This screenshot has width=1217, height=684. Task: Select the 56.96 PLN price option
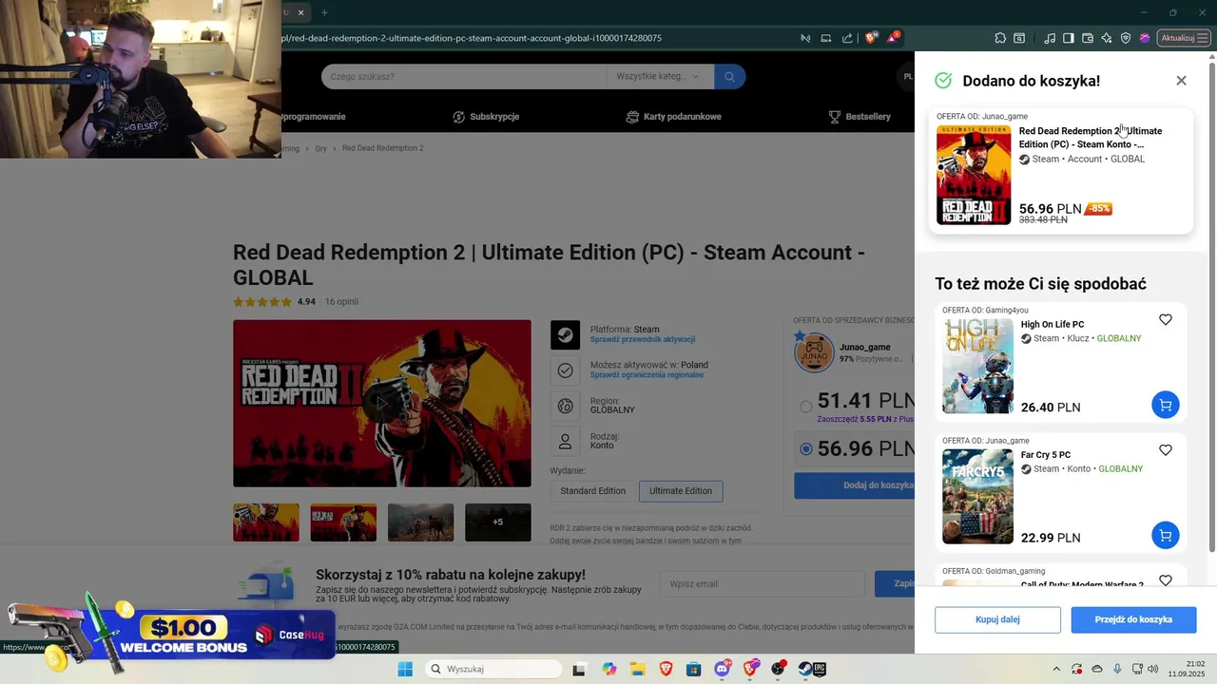(806, 449)
